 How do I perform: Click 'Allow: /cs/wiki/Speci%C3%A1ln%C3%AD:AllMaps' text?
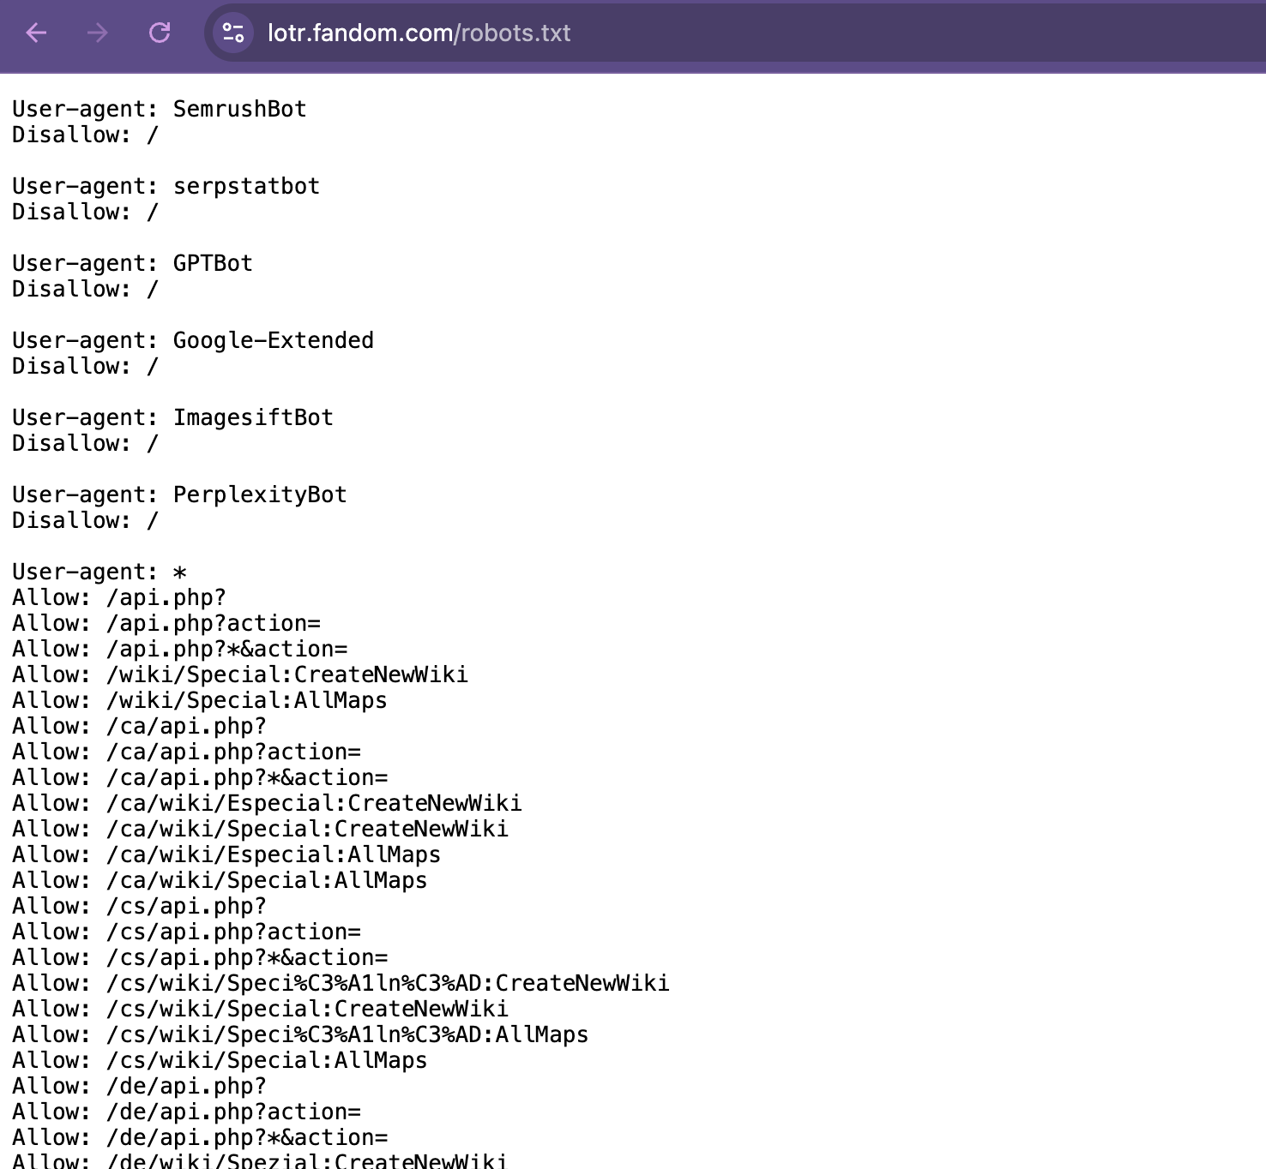[x=300, y=1034]
